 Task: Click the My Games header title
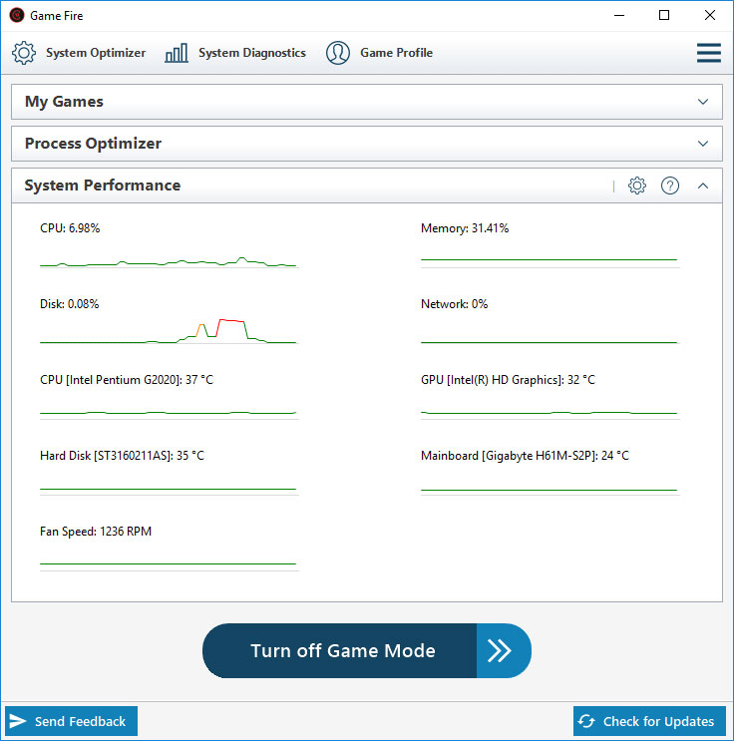(64, 102)
